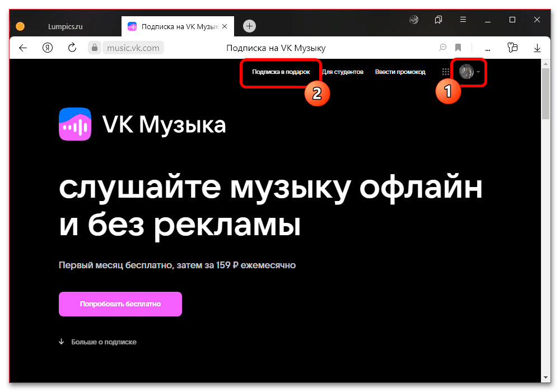Open the browser hamburger menu
Viewport: 560px width, 392px height.
(x=463, y=20)
